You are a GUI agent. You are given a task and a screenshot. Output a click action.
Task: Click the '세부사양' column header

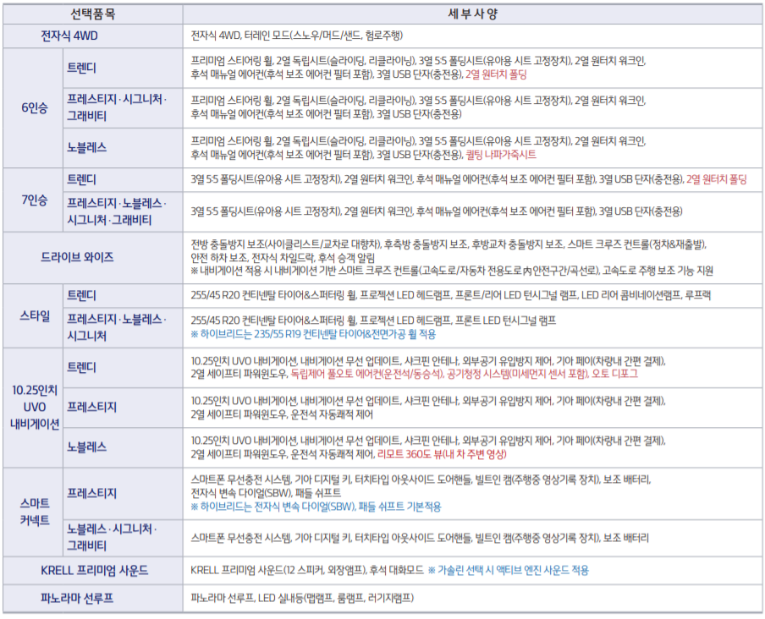(x=472, y=14)
